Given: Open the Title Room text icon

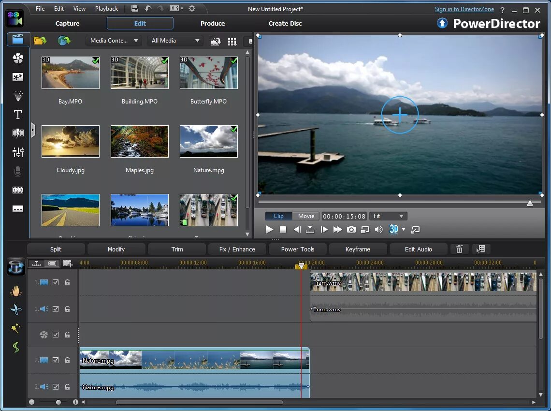Looking at the screenshot, I should pyautogui.click(x=18, y=115).
